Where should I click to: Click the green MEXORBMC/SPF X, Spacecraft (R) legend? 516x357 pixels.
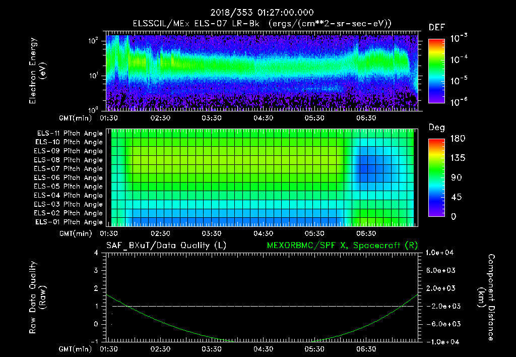click(x=342, y=246)
